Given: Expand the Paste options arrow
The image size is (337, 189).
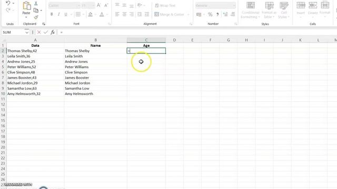Looking at the screenshot, I should click(x=26, y=17).
